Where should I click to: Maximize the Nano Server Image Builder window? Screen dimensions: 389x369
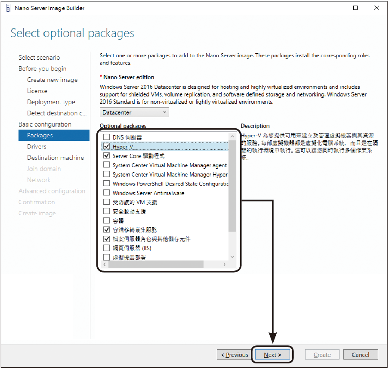click(x=355, y=8)
